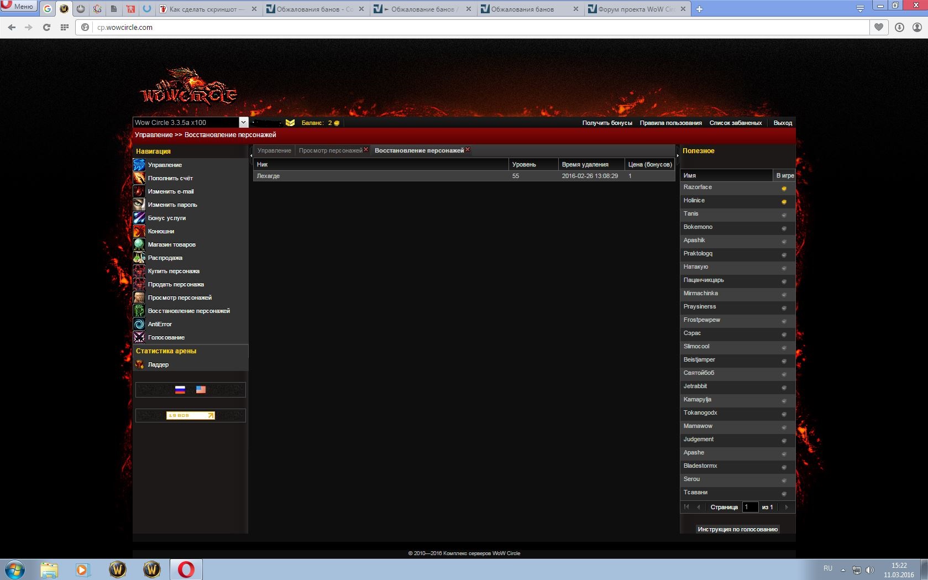The width and height of the screenshot is (928, 580).
Task: Open the Список забаненых link
Action: click(735, 123)
